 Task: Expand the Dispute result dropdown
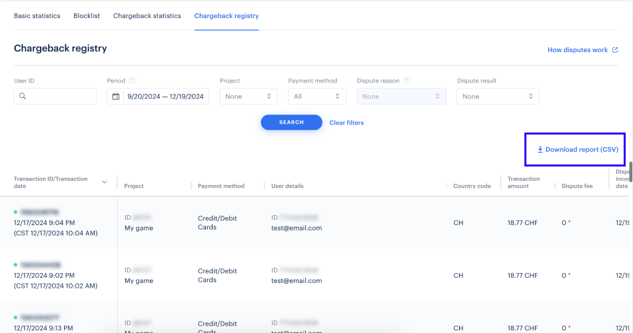[x=498, y=97]
